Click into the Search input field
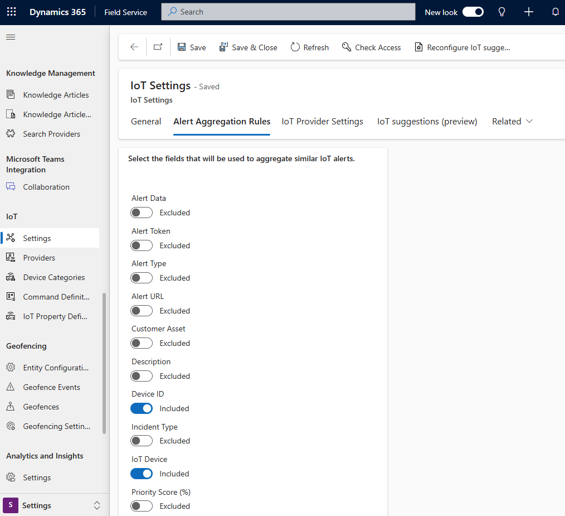The height and width of the screenshot is (516, 565). [288, 12]
